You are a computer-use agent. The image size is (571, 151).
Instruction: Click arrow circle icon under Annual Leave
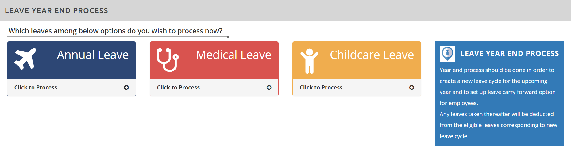click(126, 88)
